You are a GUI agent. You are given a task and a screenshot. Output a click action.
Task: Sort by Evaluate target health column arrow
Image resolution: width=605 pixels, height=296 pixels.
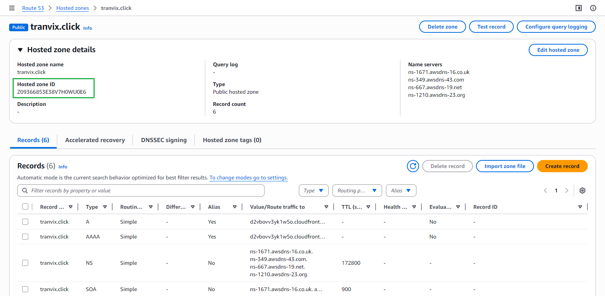[x=458, y=207]
